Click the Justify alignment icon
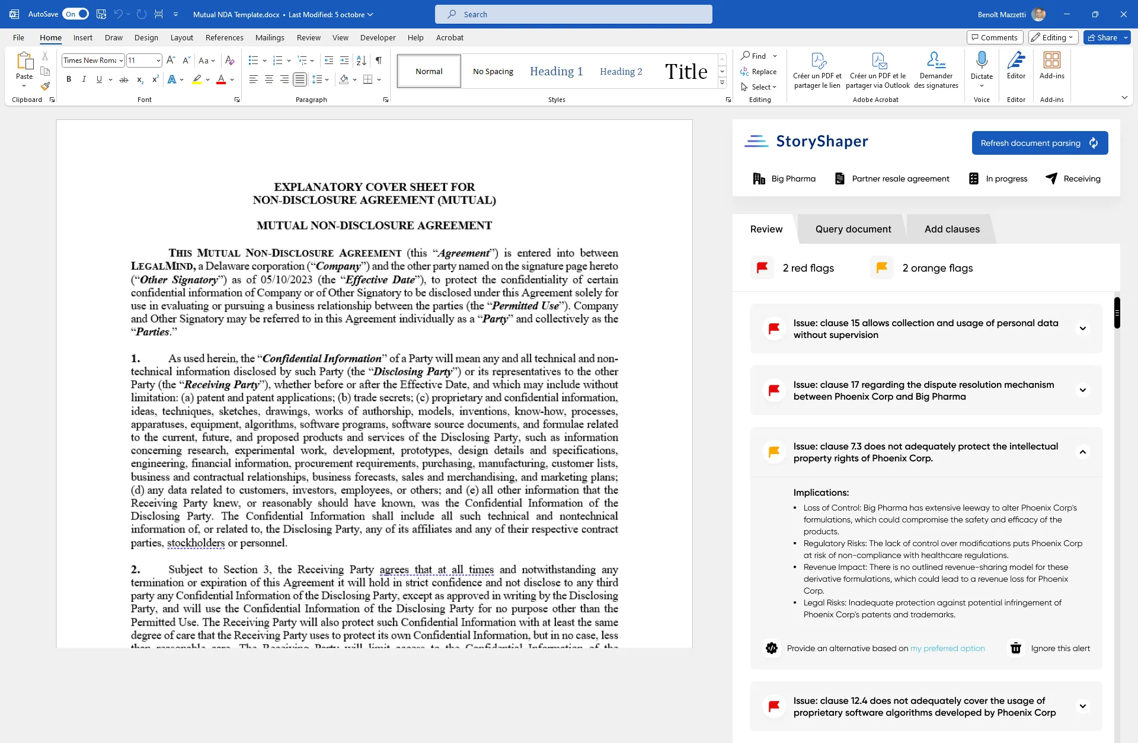The width and height of the screenshot is (1138, 743). [x=300, y=79]
